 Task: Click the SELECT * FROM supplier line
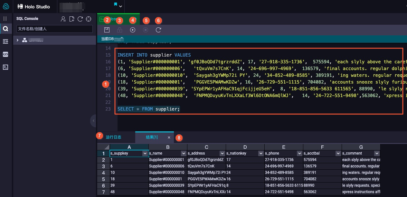(x=149, y=109)
